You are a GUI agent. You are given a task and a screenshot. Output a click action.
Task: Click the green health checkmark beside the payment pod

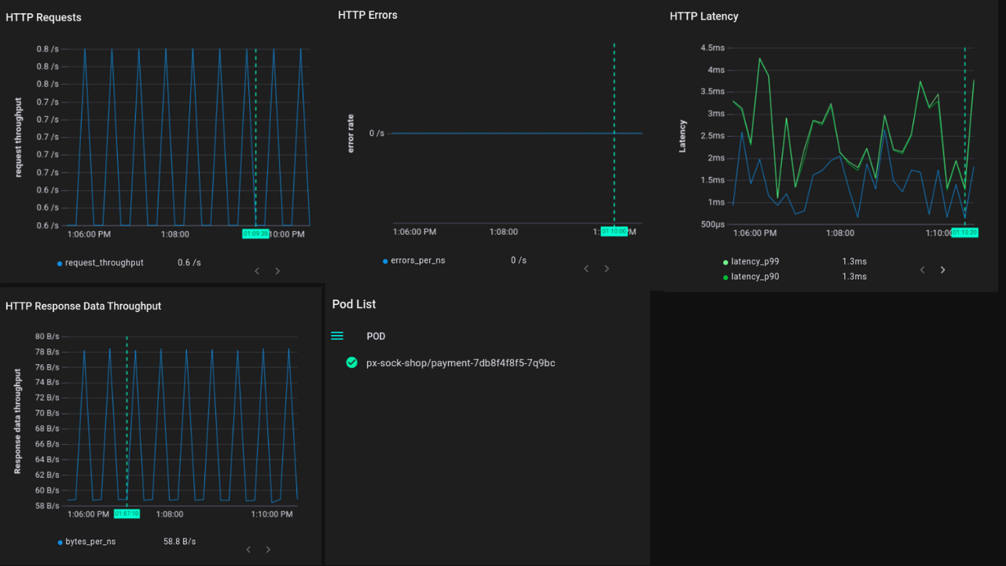tap(351, 362)
